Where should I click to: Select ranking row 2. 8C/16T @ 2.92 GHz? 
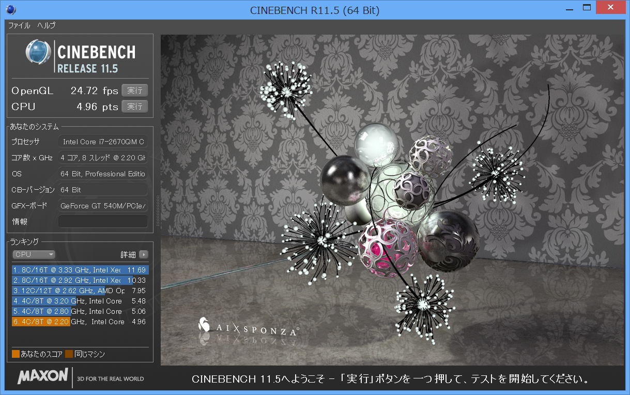tap(80, 280)
